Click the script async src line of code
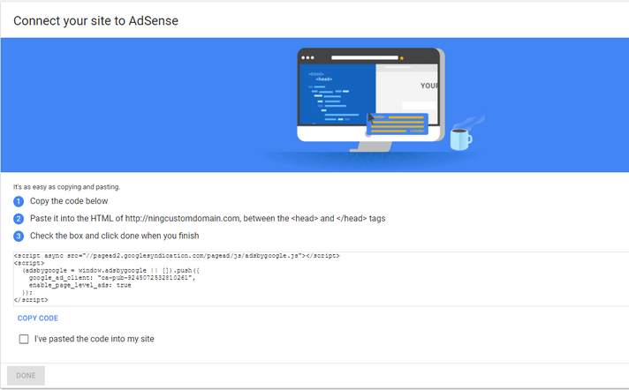This screenshot has height=390, width=629. [x=177, y=256]
